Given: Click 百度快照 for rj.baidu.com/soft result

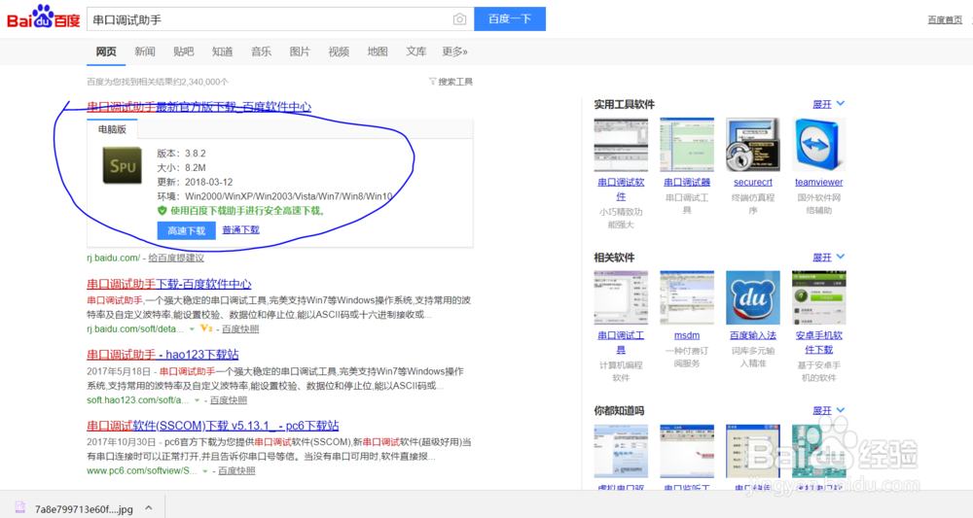Looking at the screenshot, I should tap(240, 329).
